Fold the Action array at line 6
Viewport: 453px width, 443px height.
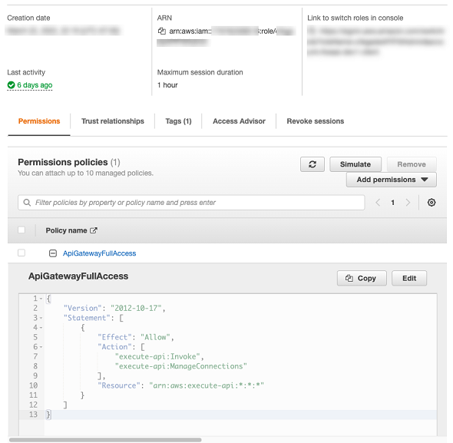[x=41, y=347]
